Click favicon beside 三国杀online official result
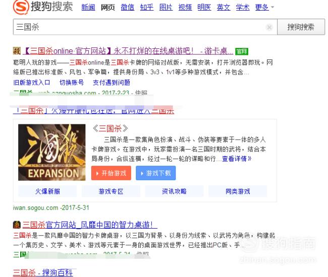 (x=17, y=51)
